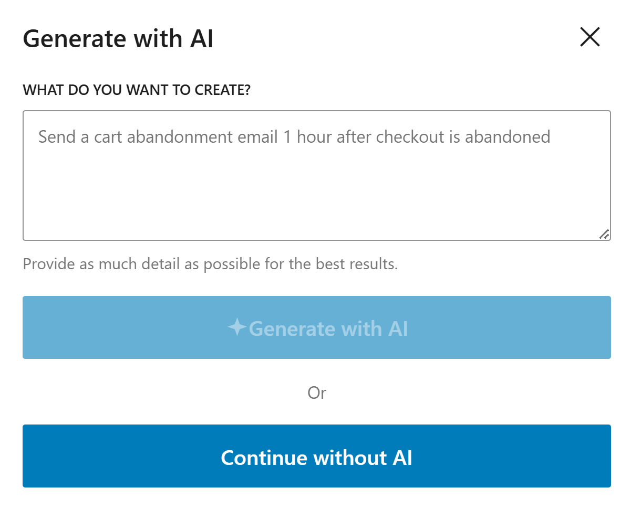Focus the cart abandonment placeholder field
Screen dimensions: 641x509
coord(317,173)
